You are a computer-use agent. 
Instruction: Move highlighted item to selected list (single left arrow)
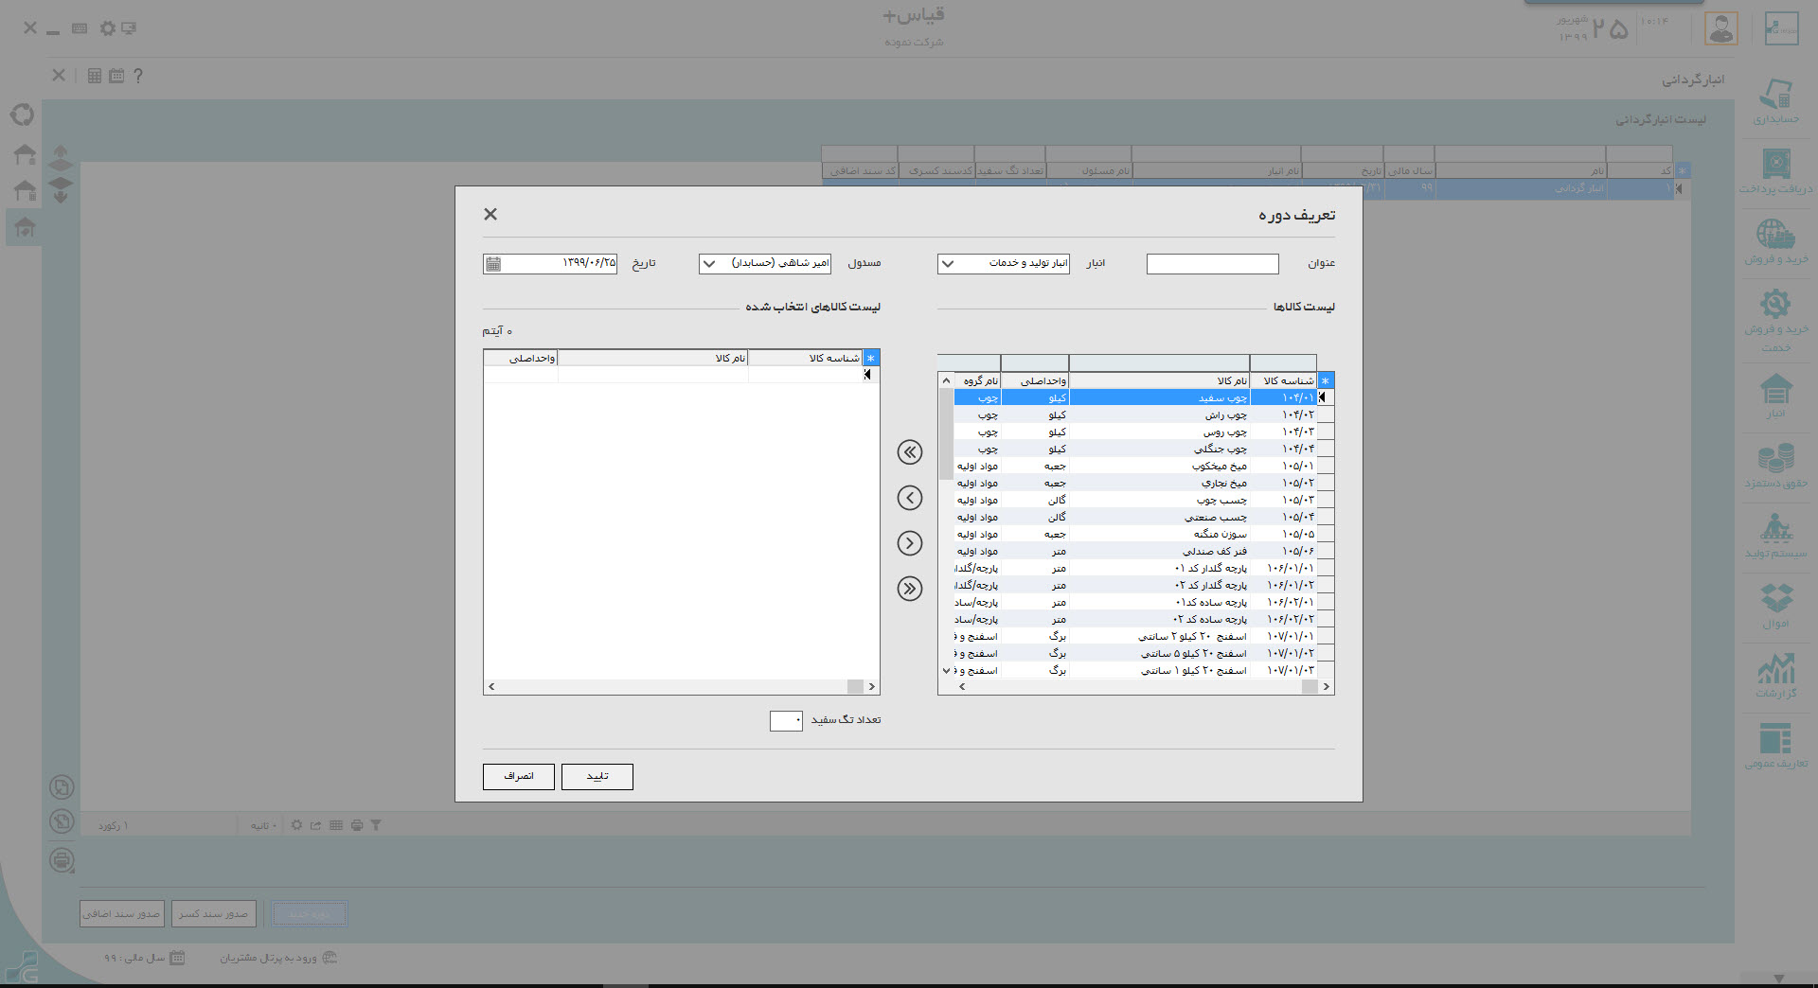910,498
